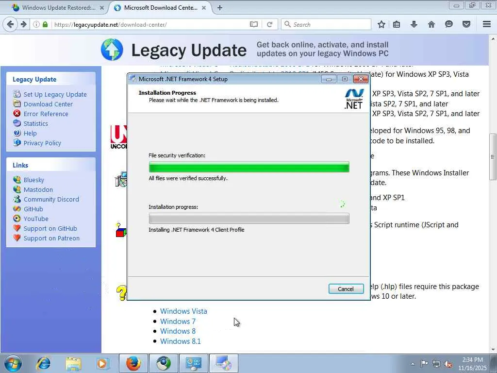Open the Windows 8.1 link
The width and height of the screenshot is (497, 373).
tap(181, 341)
